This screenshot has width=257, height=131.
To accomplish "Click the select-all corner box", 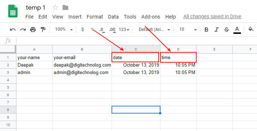I will [8, 49].
